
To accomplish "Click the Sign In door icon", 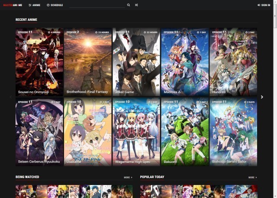I will 259,5.
